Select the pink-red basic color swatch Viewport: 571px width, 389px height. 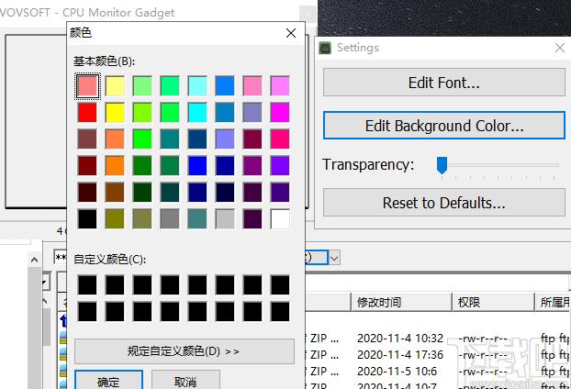click(87, 86)
